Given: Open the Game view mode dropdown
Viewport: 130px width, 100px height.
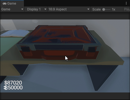Looking at the screenshot, I should [x=12, y=9].
